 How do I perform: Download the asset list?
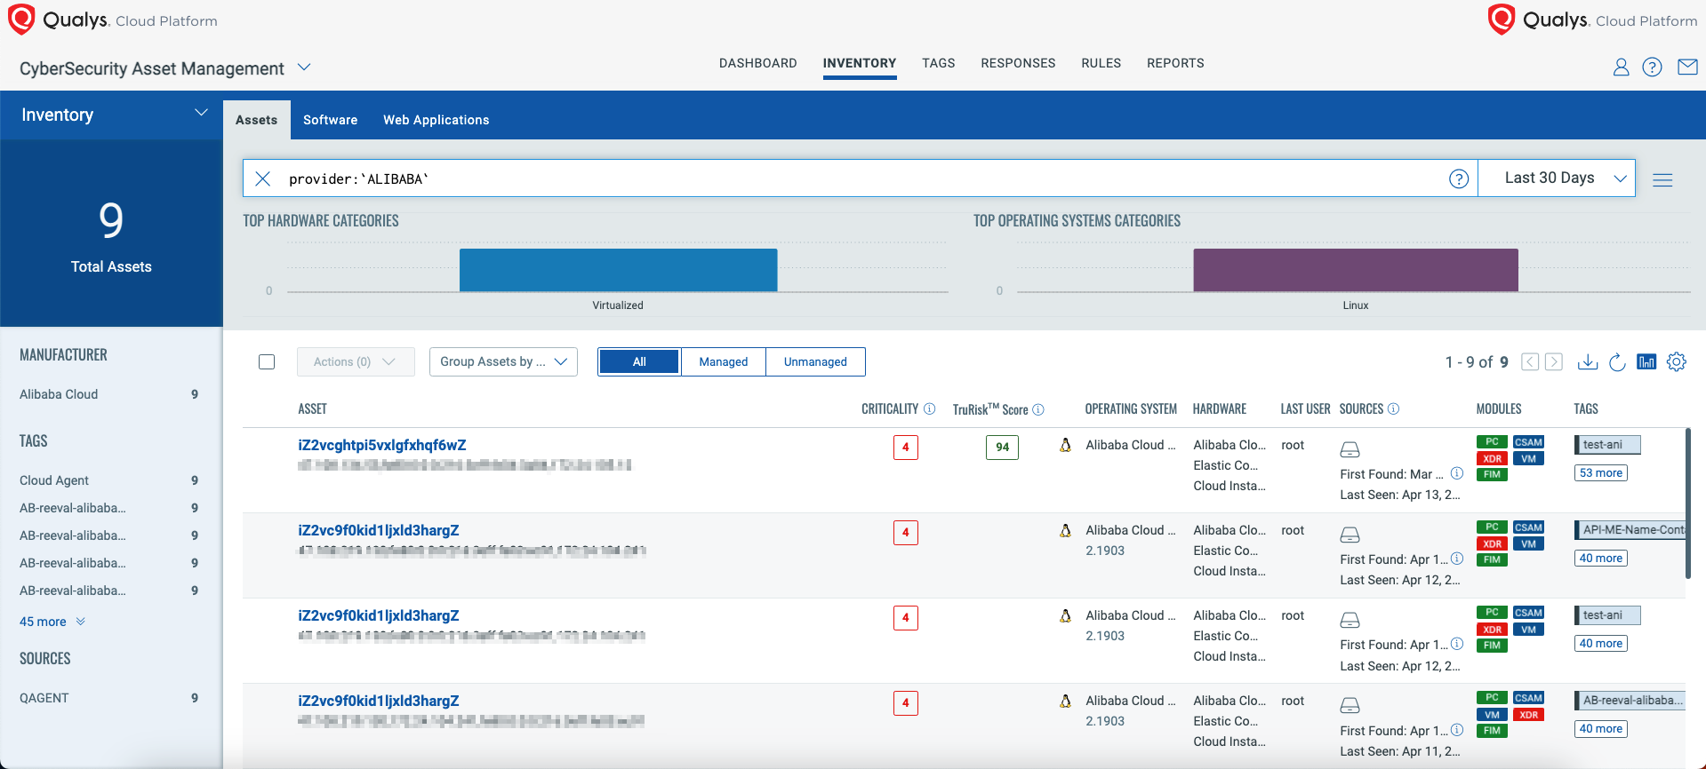1588,361
